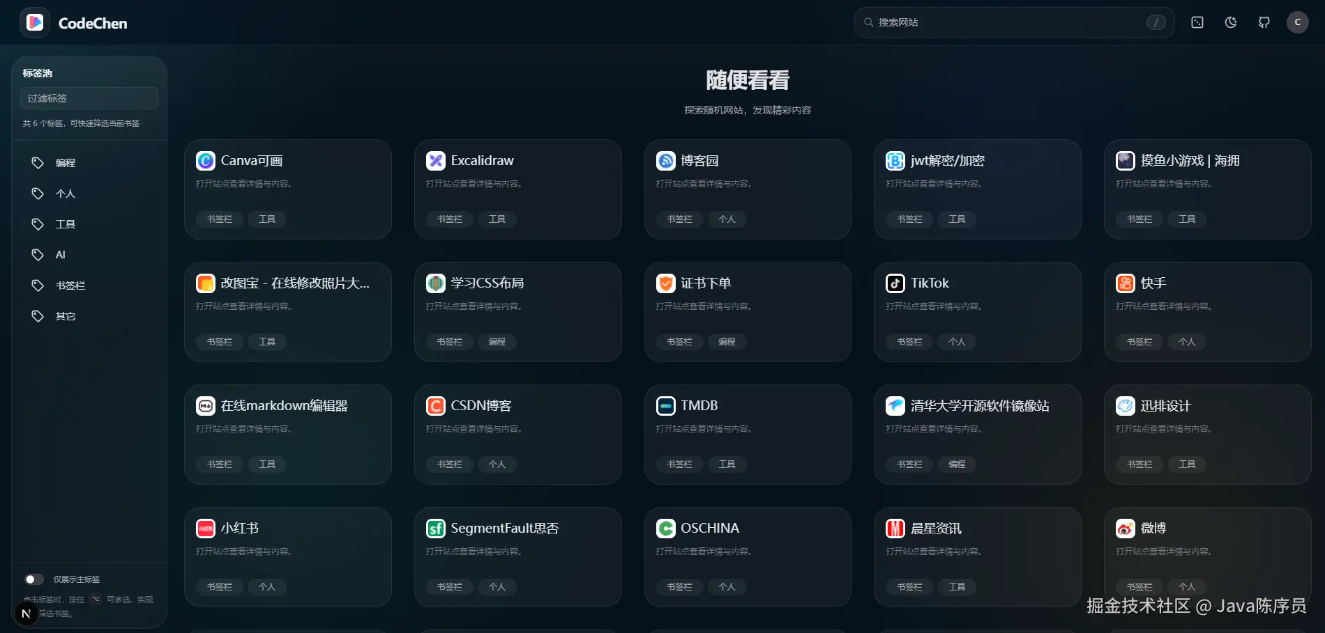Select the 书签栏 tag in the sidebar
Screen dimensions: 1325x633
point(89,286)
